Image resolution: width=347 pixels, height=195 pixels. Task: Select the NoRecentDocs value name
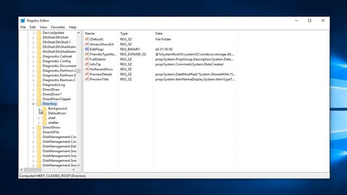101,69
